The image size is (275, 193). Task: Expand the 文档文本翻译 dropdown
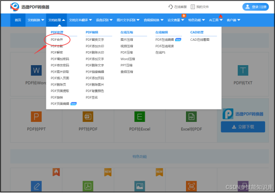(81, 20)
